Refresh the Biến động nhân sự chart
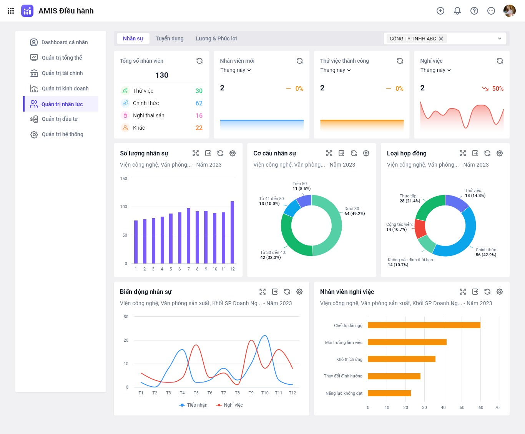The image size is (525, 434). coord(287,292)
